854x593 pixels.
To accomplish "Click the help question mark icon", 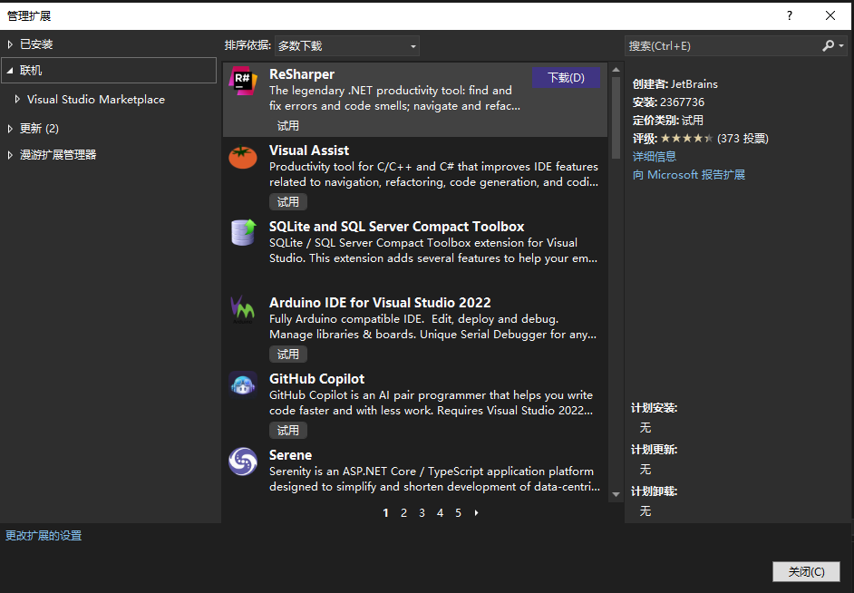I will click(790, 15).
